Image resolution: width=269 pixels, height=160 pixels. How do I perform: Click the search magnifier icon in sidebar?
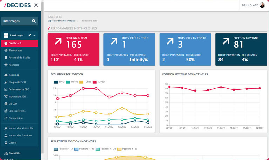34,21
